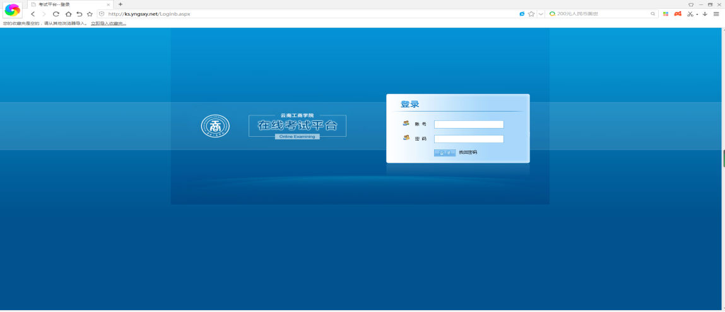Image resolution: width=725 pixels, height=312 pixels.
Task: Click the 360 browser rainbow logo
Action: [x=13, y=9]
